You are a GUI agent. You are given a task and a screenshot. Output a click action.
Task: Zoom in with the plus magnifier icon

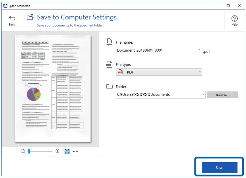point(58,151)
